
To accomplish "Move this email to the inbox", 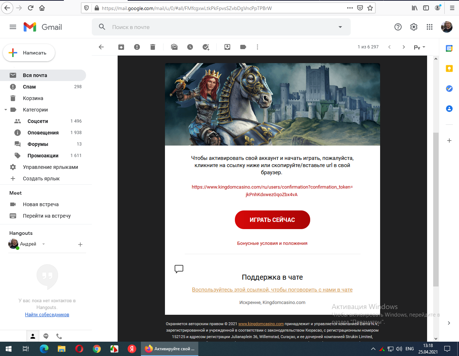I will point(227,47).
